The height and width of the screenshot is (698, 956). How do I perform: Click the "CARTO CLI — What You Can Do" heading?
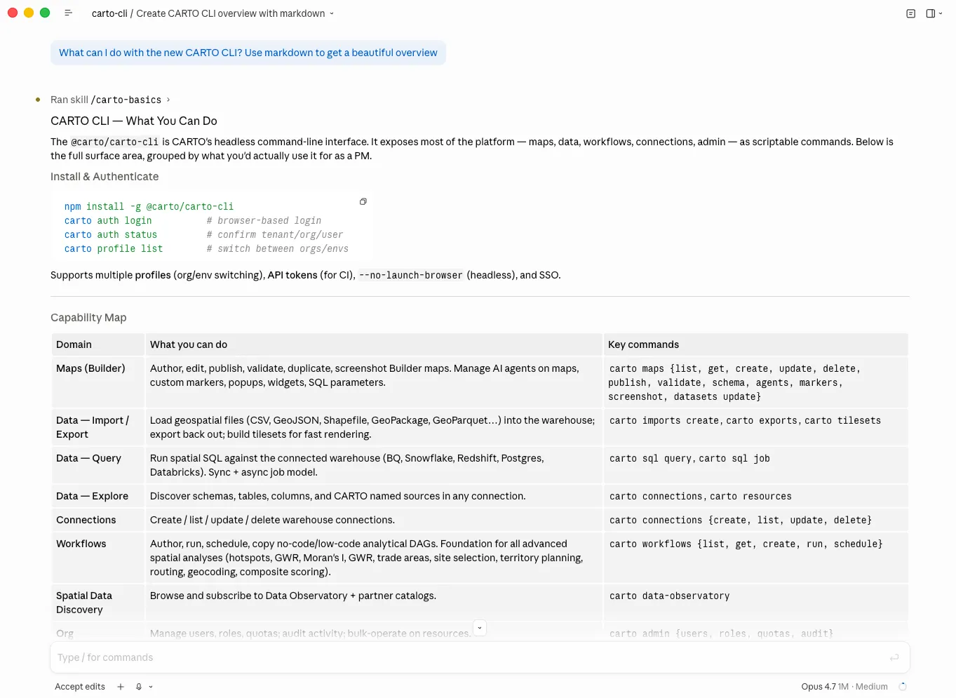coord(134,121)
